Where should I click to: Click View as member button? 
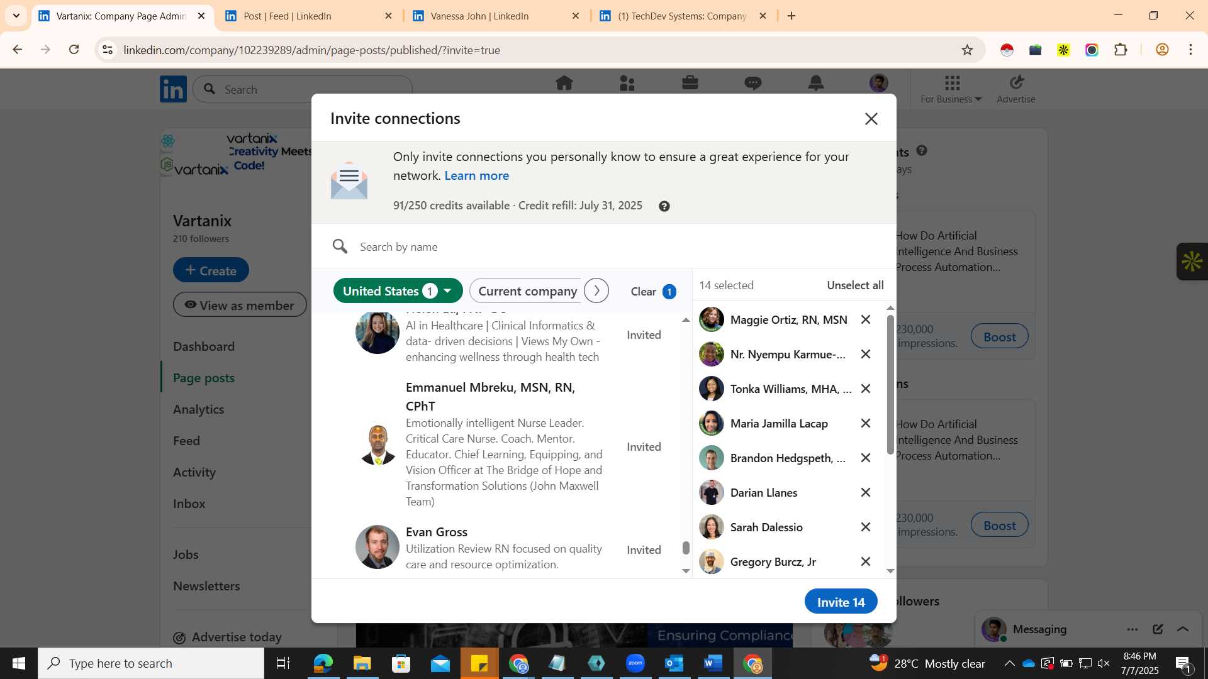(x=240, y=305)
